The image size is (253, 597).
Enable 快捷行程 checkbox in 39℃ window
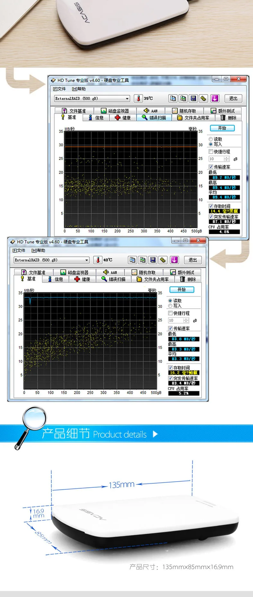(211, 151)
